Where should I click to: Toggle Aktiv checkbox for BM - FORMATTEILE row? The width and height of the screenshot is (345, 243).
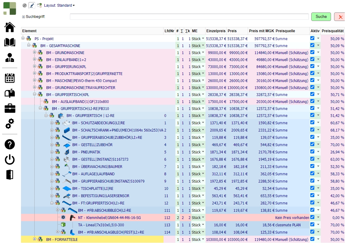click(312, 239)
